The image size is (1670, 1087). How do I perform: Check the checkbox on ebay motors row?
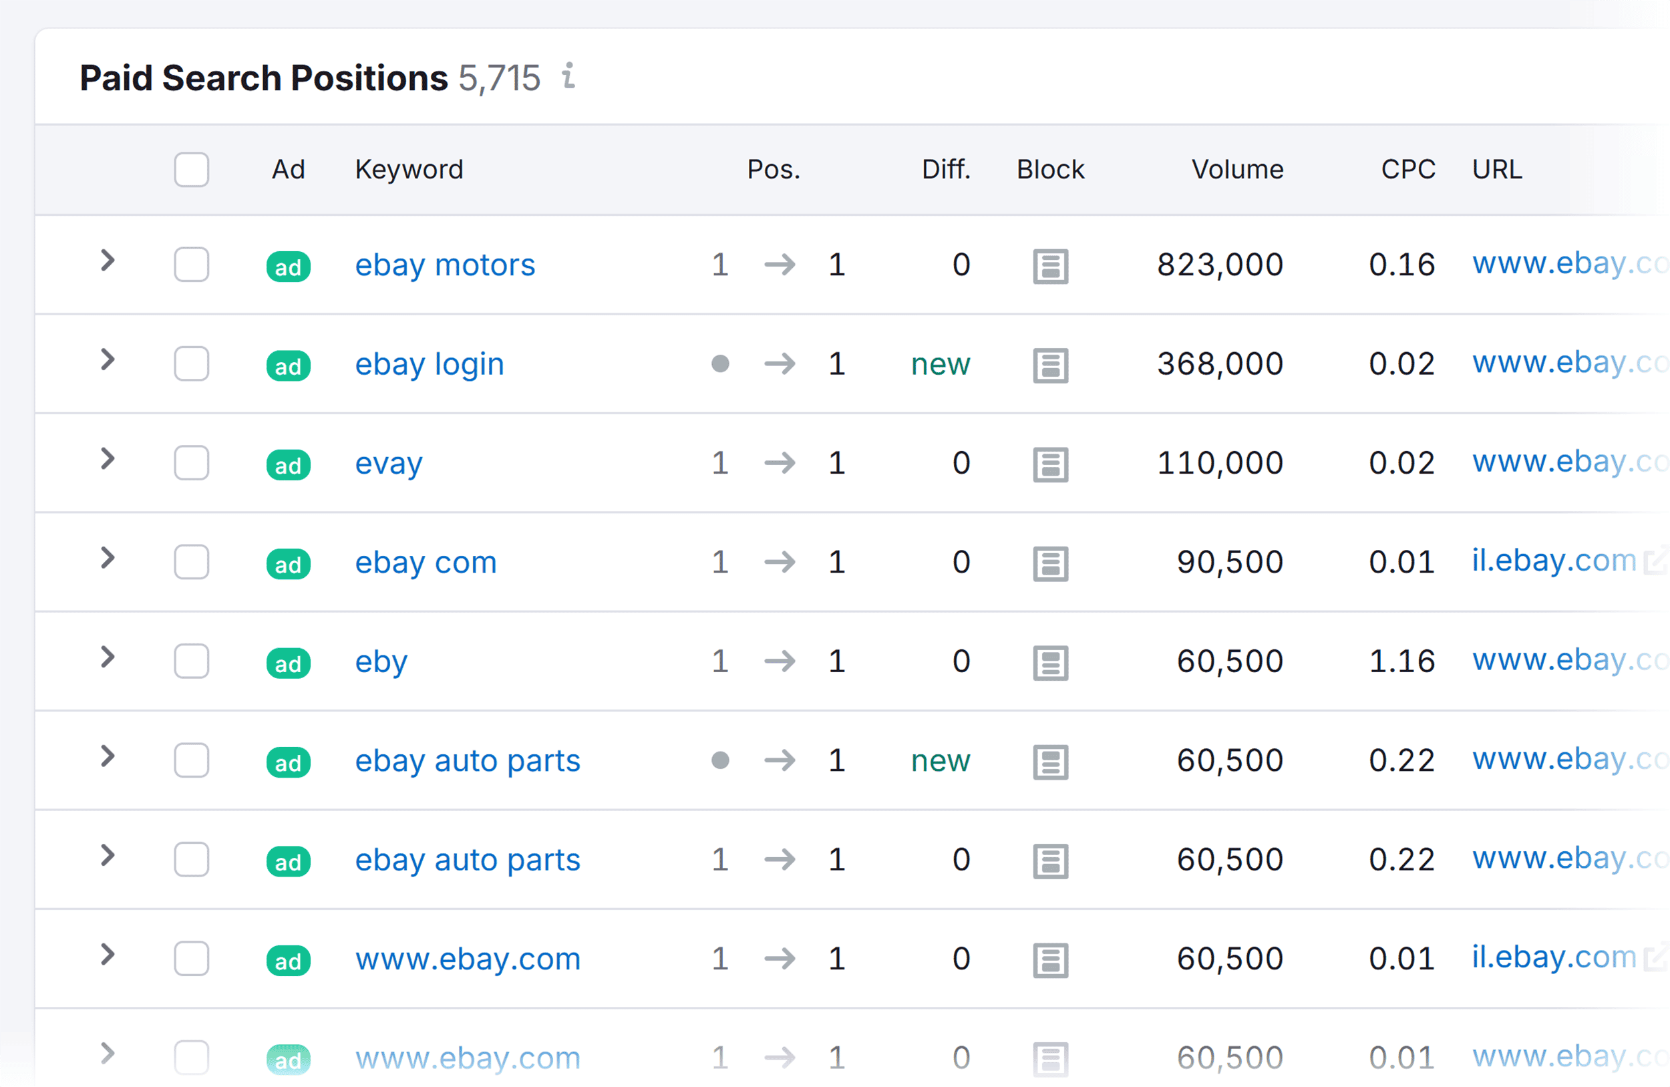[192, 266]
